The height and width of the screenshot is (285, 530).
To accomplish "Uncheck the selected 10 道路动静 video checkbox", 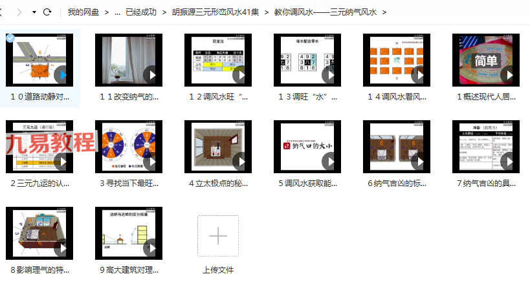I will click(x=10, y=39).
